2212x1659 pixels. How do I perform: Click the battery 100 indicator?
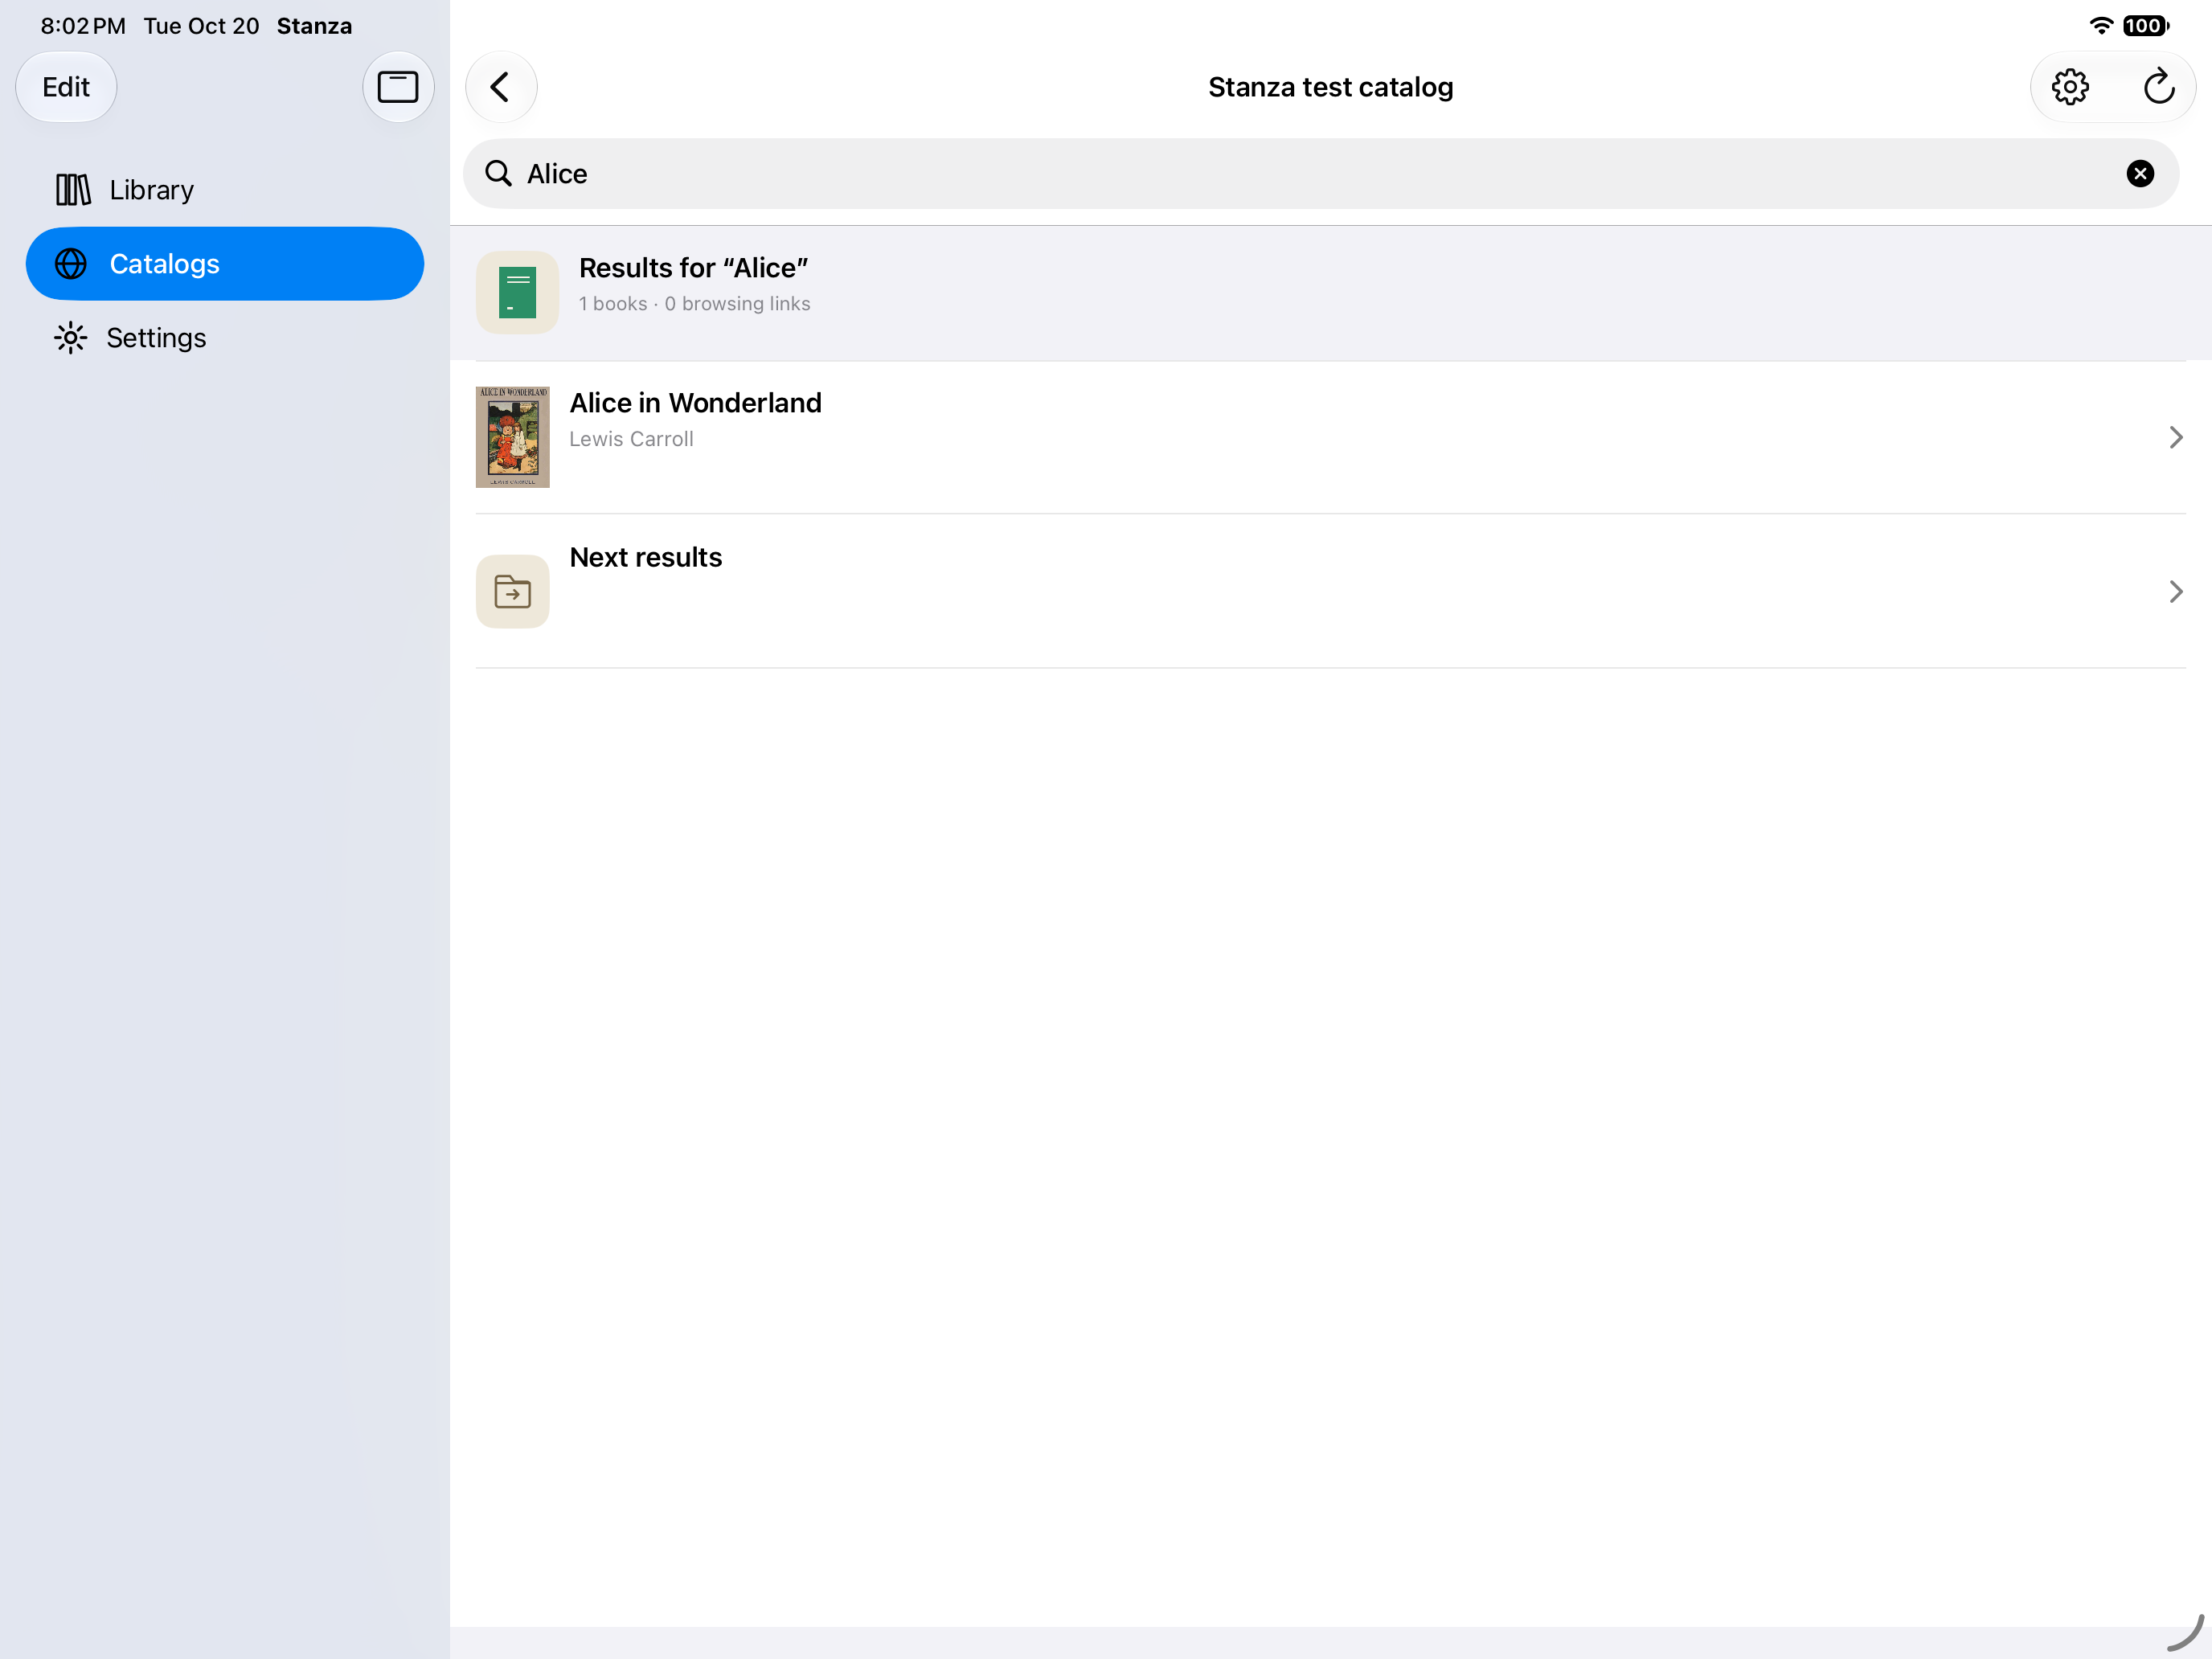click(2146, 26)
